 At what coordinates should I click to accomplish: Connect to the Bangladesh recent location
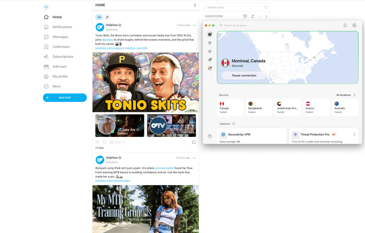259,107
